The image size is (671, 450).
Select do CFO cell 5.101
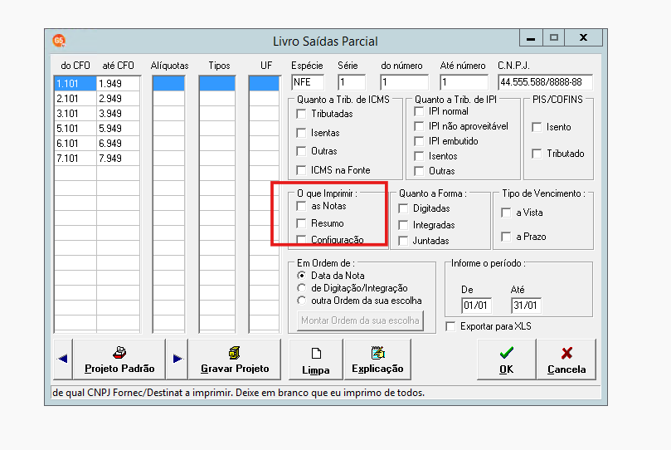coord(75,129)
